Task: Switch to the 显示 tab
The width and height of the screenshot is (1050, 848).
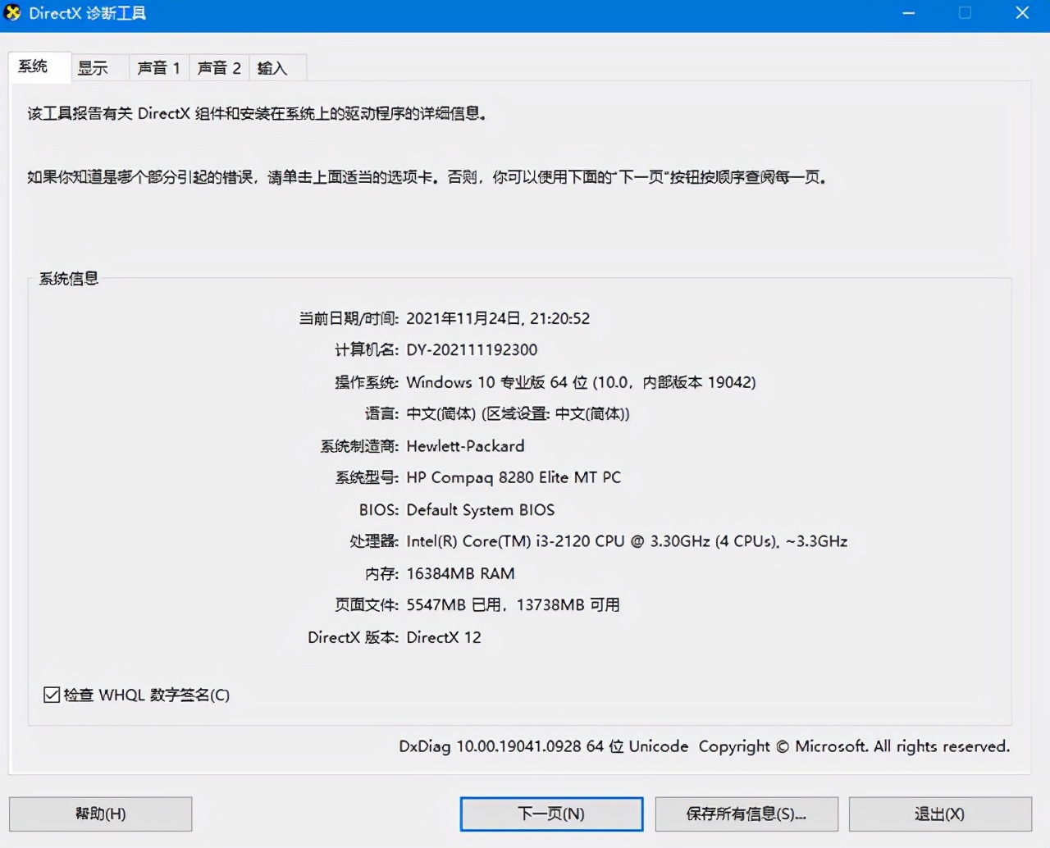Action: coord(94,68)
